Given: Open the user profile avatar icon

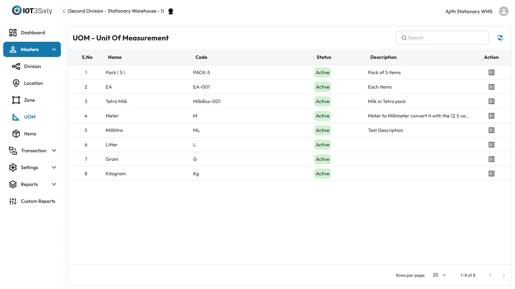Looking at the screenshot, I should [503, 11].
